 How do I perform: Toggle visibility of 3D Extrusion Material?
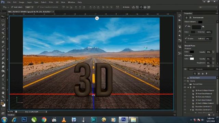click(185, 97)
